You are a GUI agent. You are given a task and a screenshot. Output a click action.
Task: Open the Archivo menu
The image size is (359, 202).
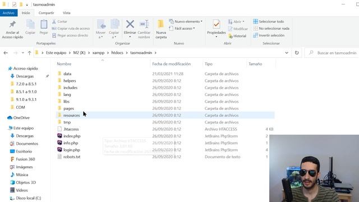click(8, 13)
